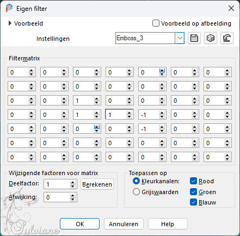The height and width of the screenshot is (236, 240).
Task: Decrease the top-left matrix cell spinner
Action: [31, 74]
